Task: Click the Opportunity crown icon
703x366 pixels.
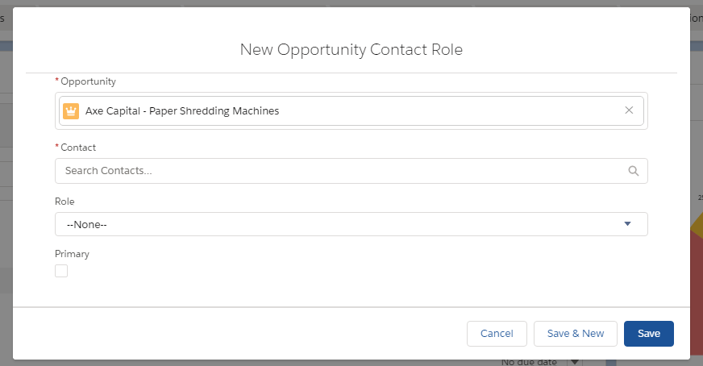Action: point(71,111)
